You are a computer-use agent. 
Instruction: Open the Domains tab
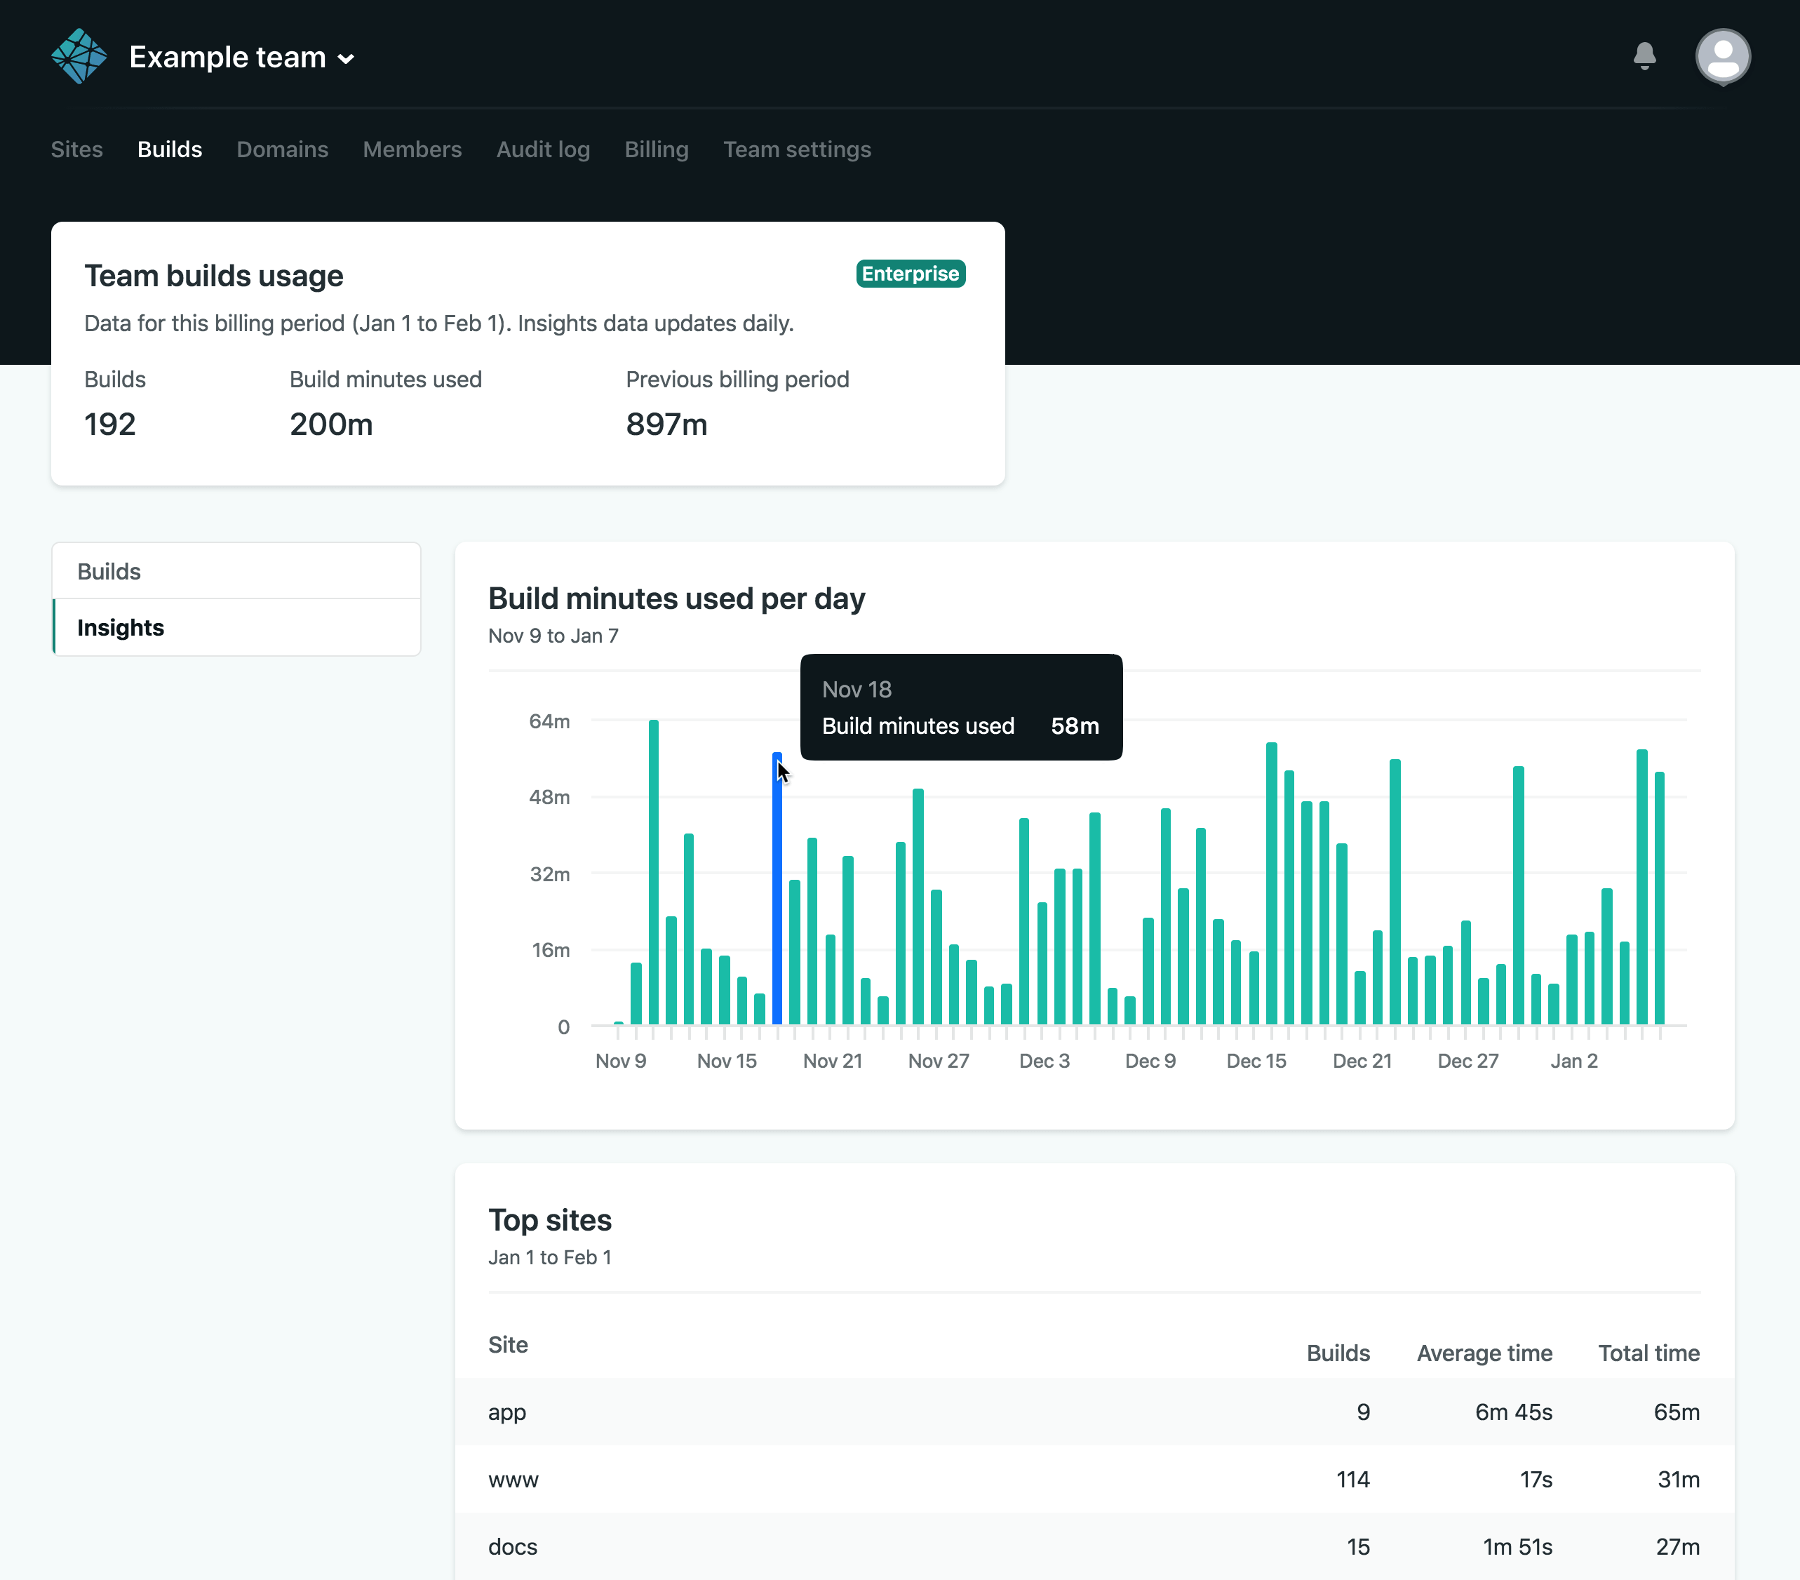point(282,149)
